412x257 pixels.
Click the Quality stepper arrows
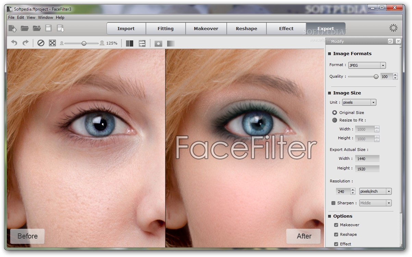point(395,77)
